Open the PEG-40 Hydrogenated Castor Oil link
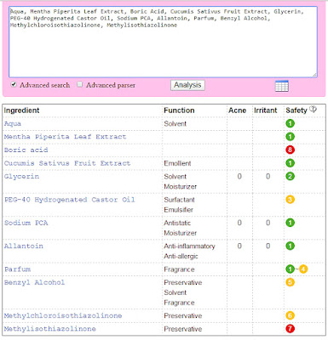Screen dimensions: 328x340 70,200
